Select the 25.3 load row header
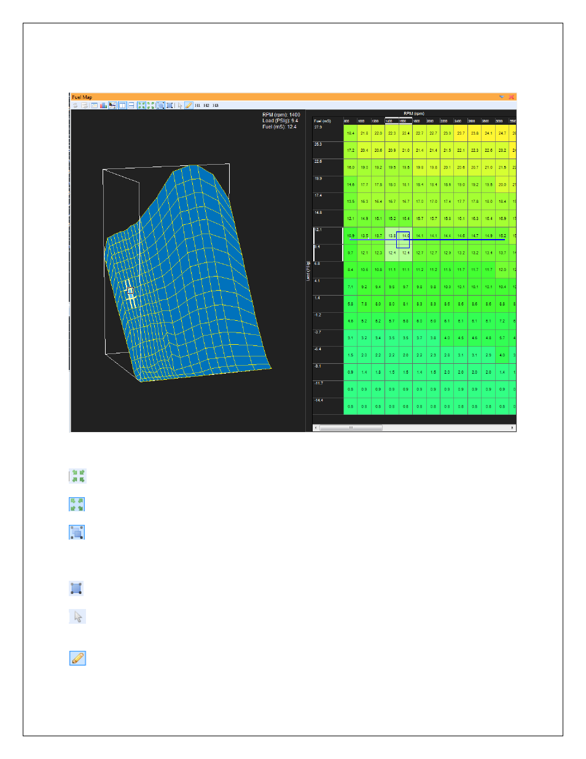586x759 pixels. (x=328, y=150)
